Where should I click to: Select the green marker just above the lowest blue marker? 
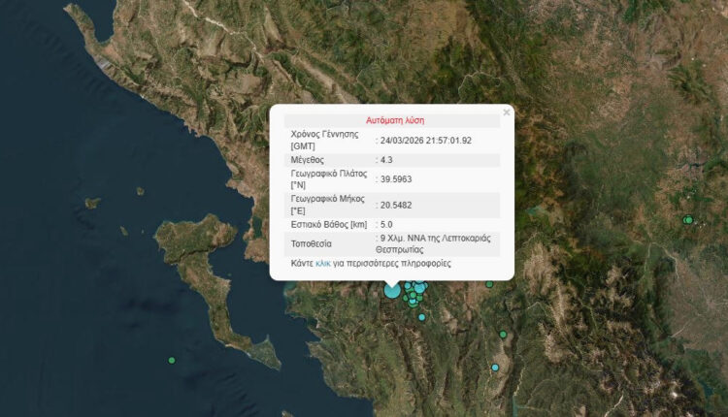click(503, 335)
